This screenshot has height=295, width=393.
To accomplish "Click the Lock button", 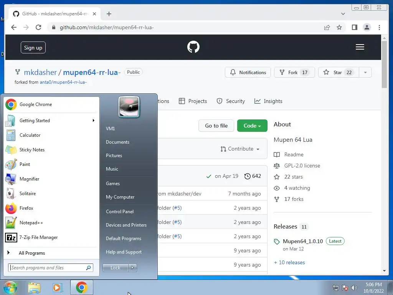I will click(115, 268).
